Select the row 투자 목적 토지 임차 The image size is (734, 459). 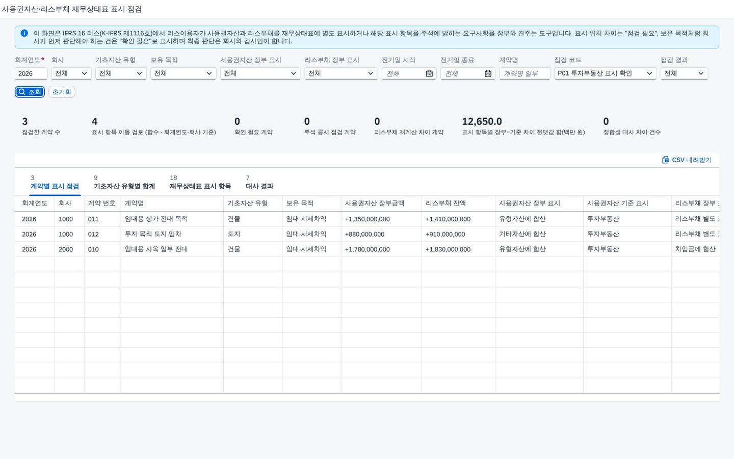(367, 234)
